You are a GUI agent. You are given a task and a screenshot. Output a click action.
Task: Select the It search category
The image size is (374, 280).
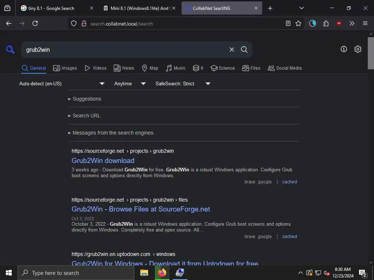(x=198, y=68)
